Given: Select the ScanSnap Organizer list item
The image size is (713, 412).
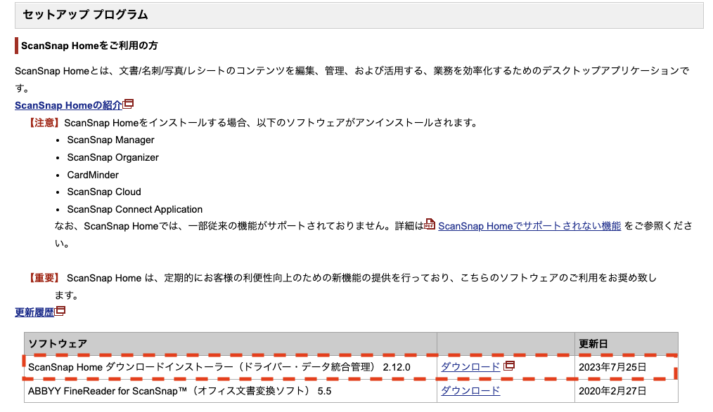Looking at the screenshot, I should (113, 157).
